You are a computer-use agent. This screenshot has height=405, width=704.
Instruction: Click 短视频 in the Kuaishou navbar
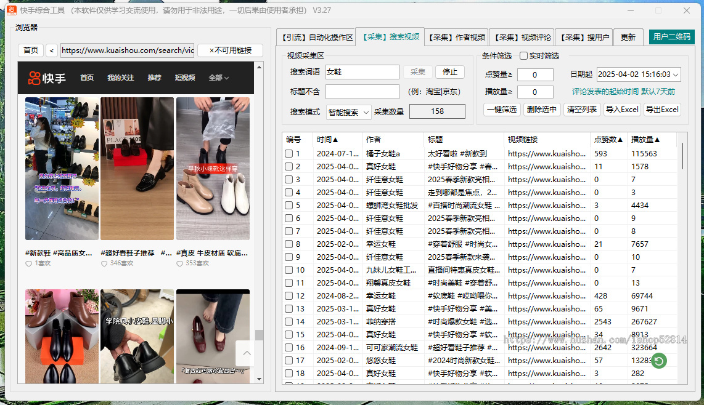coord(185,78)
